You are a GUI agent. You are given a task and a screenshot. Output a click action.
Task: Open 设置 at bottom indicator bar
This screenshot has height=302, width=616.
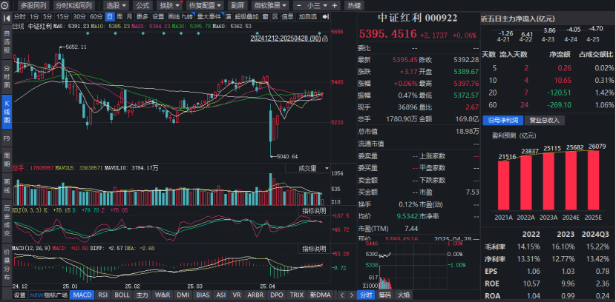(x=19, y=295)
